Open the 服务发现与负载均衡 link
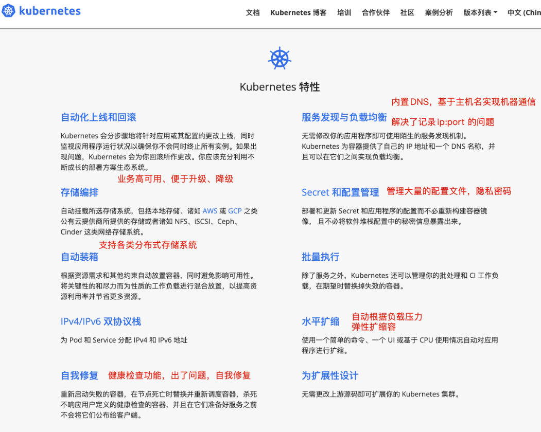The image size is (541, 432). [x=344, y=117]
